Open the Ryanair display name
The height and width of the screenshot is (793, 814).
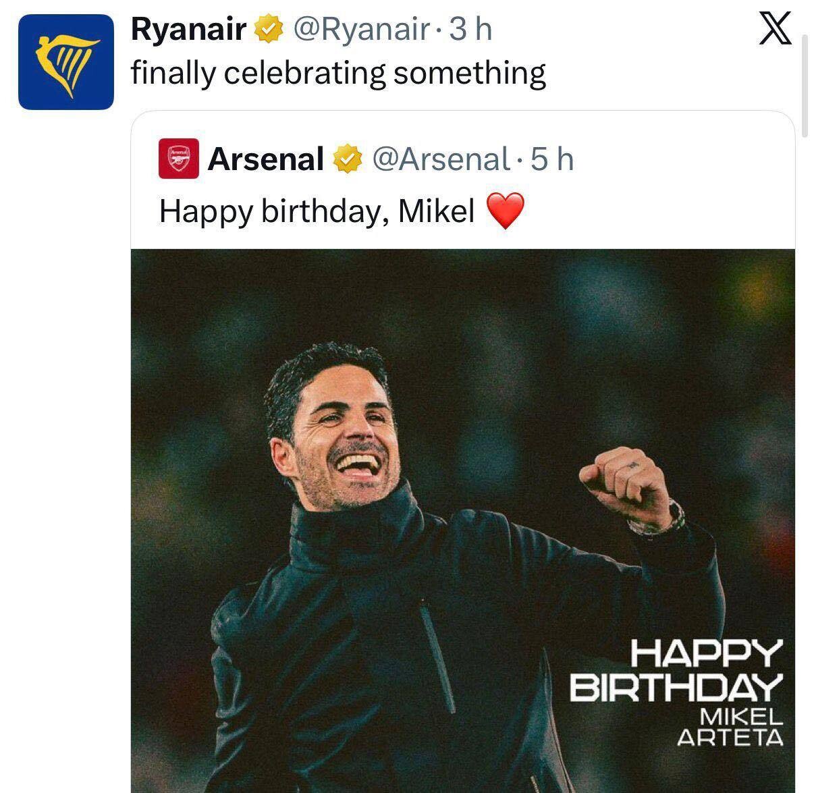pos(188,30)
